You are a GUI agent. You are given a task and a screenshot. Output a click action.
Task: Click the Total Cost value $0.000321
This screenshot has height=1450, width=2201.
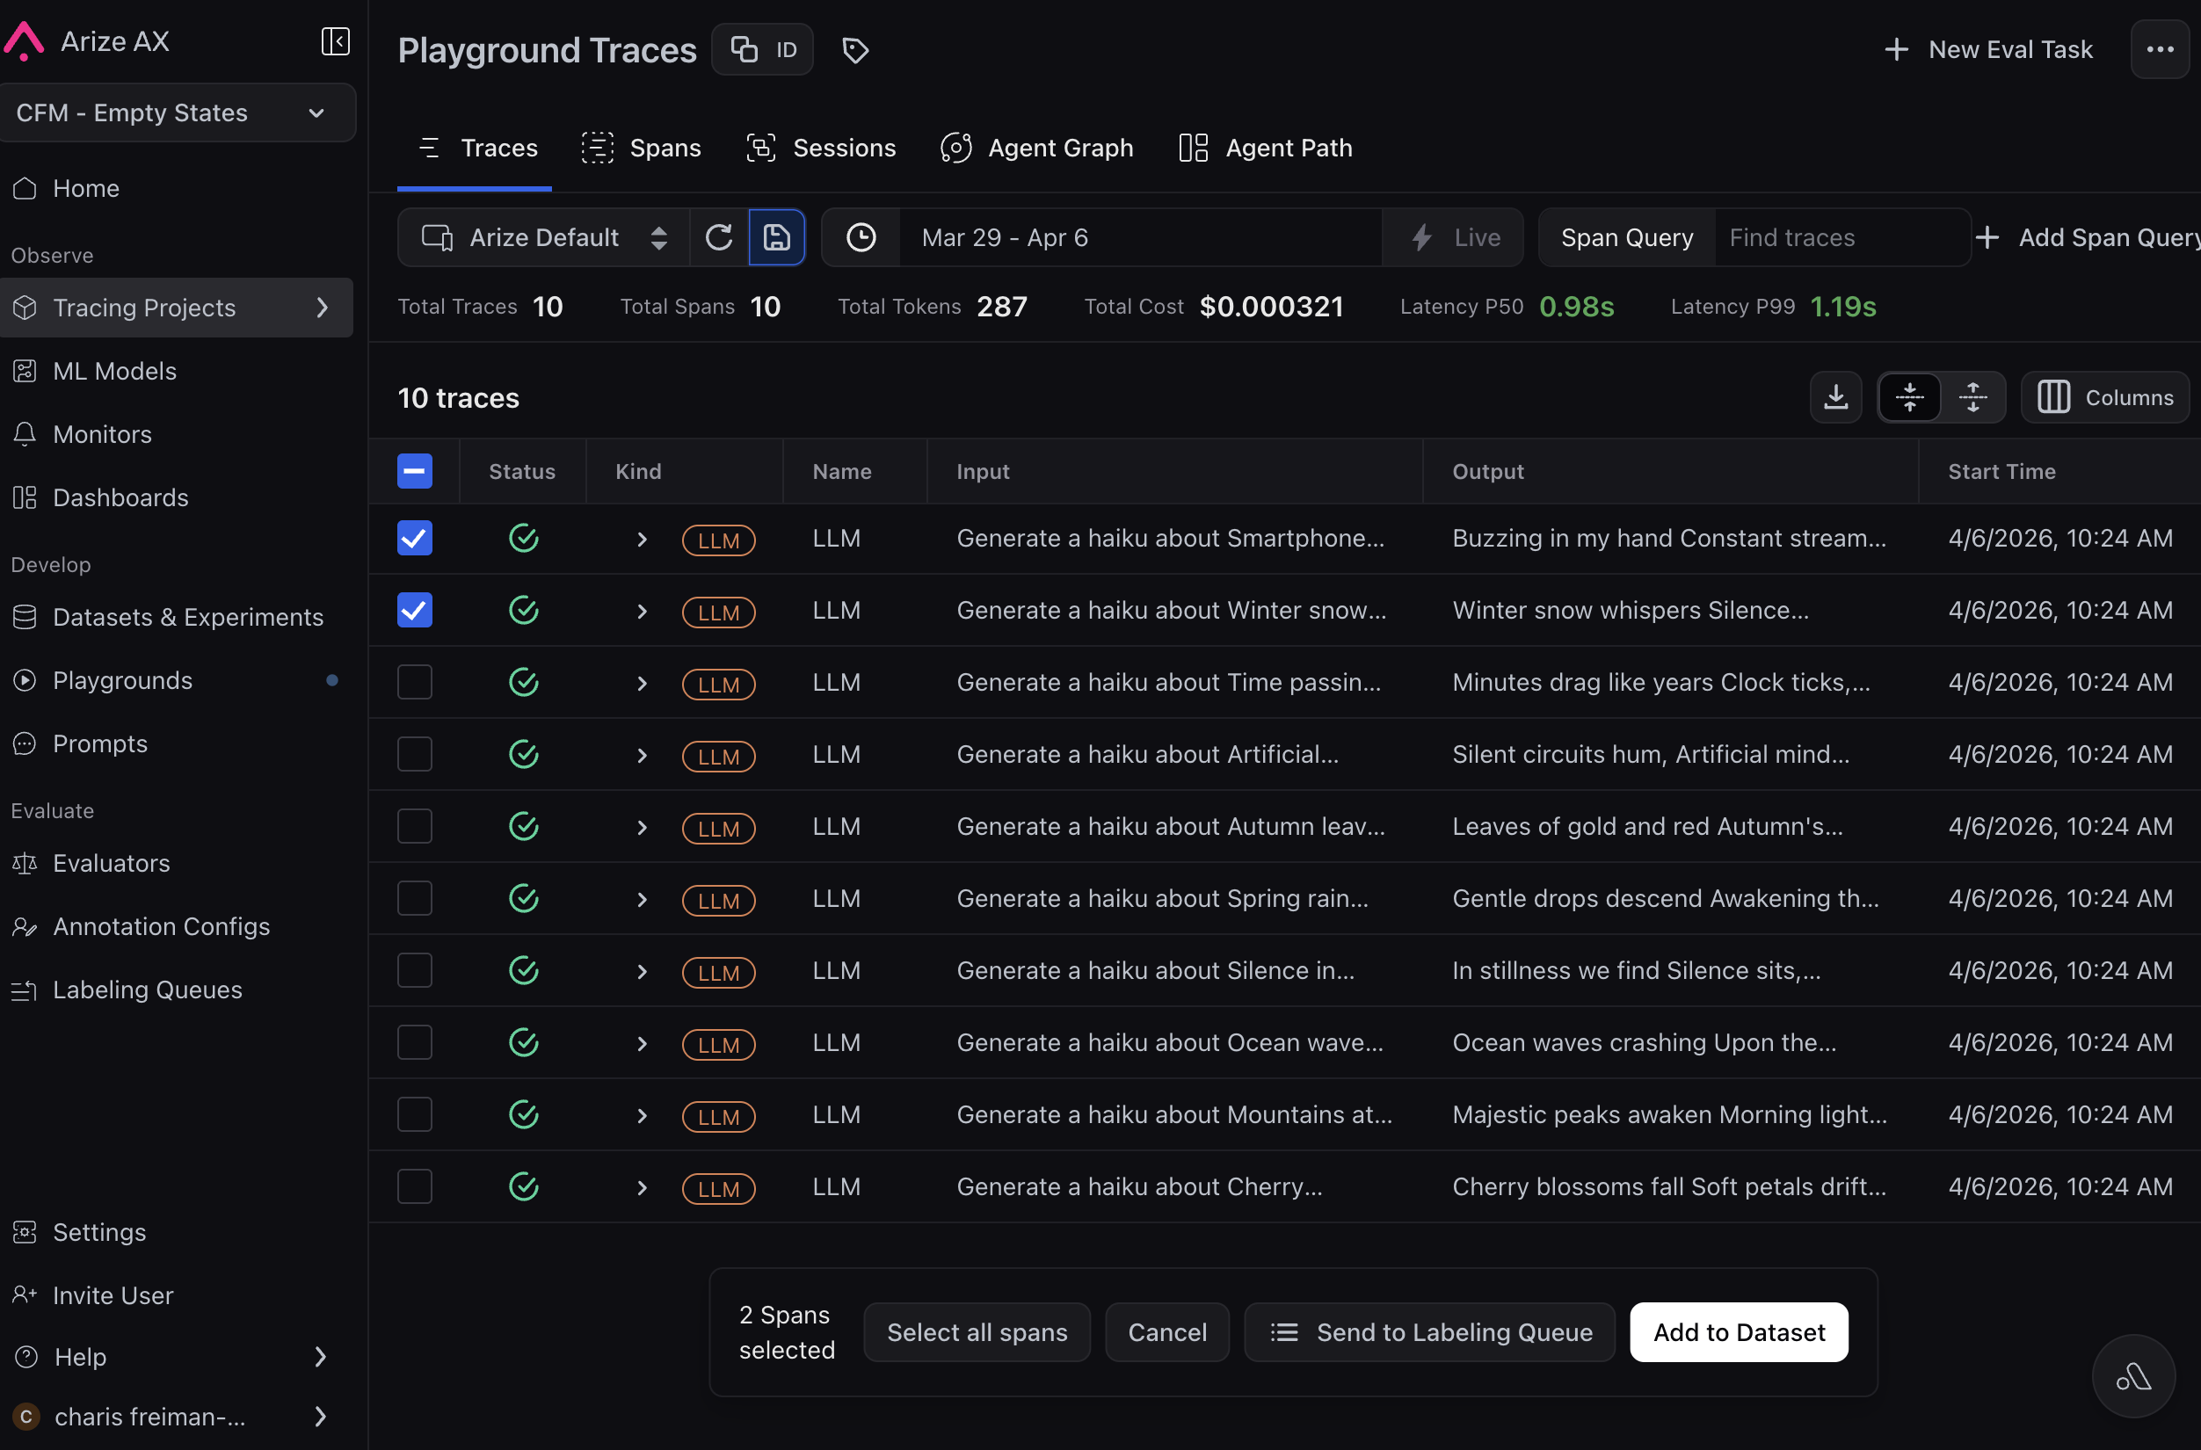[x=1271, y=306]
